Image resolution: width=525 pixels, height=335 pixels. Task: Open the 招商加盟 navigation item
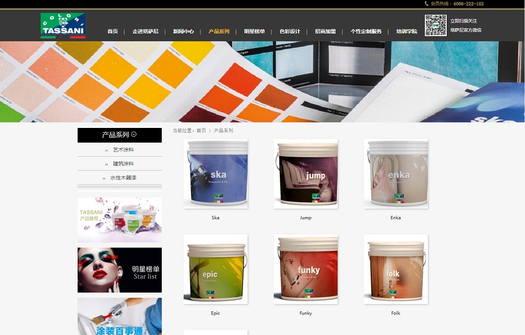pyautogui.click(x=325, y=31)
